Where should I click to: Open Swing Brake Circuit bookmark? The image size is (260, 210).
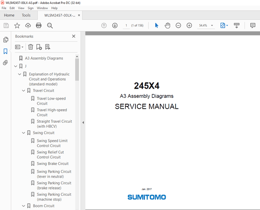pos(52,164)
